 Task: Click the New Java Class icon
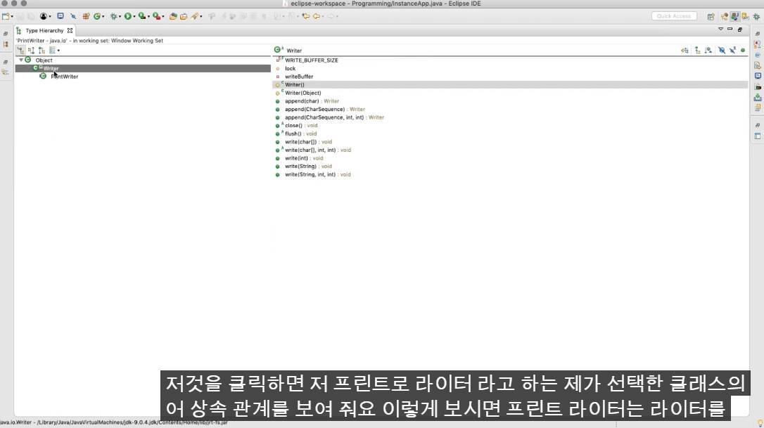pyautogui.click(x=97, y=16)
